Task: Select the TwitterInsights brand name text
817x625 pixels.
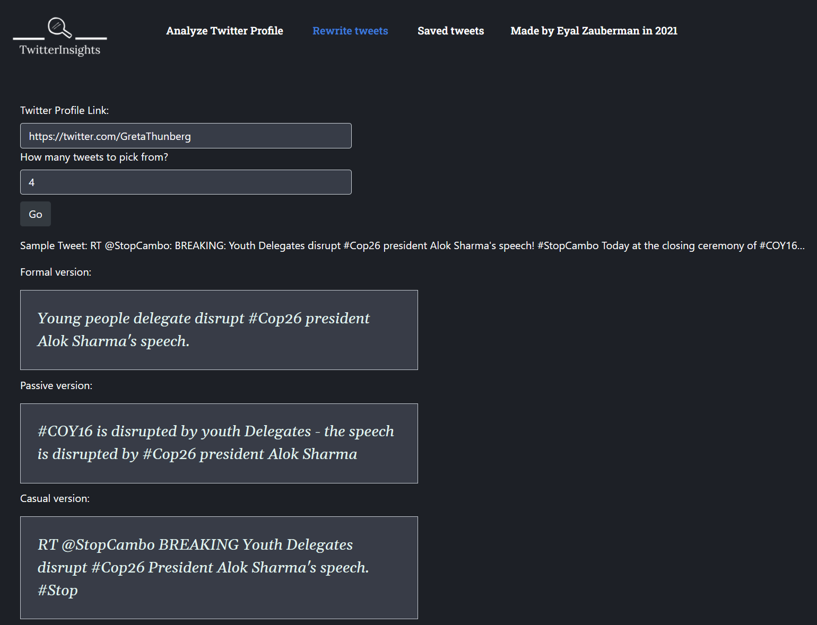Action: pyautogui.click(x=59, y=50)
